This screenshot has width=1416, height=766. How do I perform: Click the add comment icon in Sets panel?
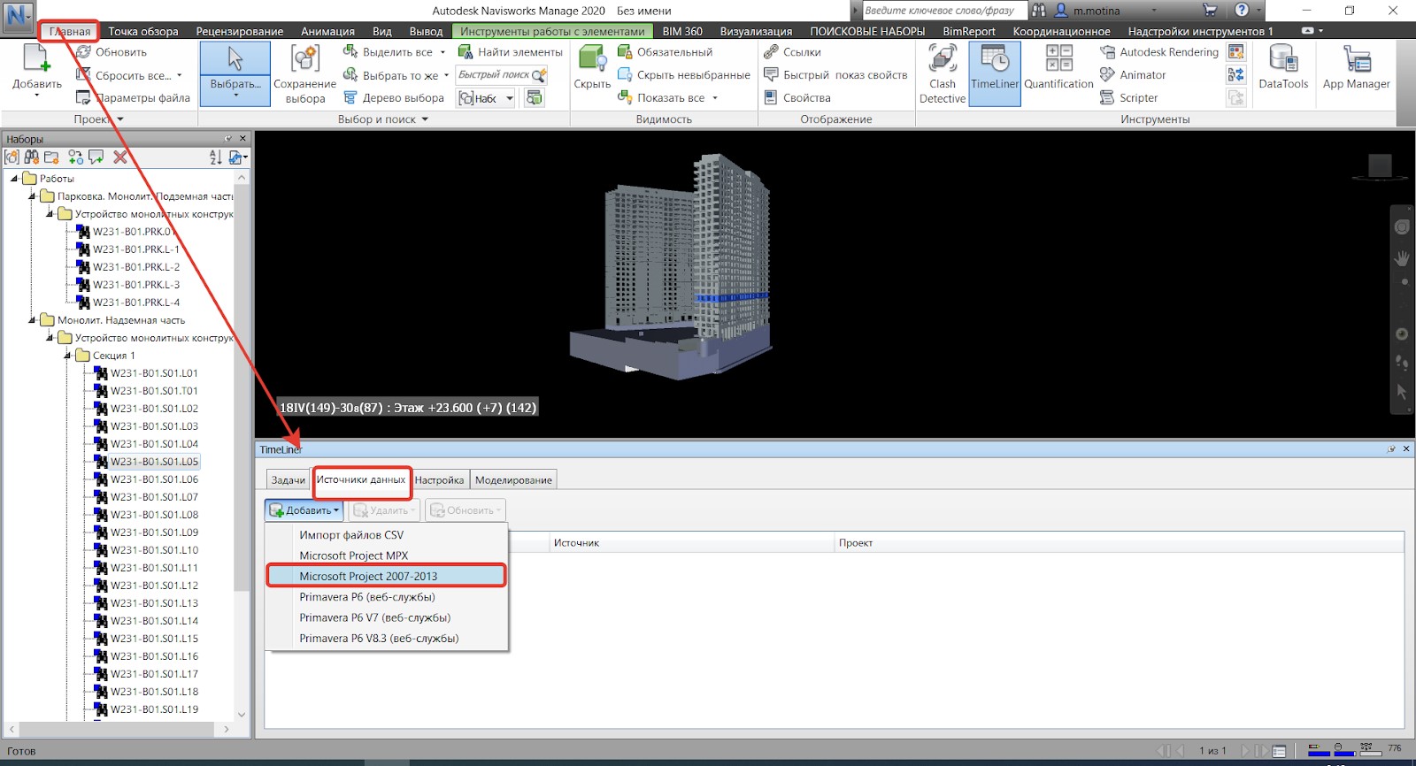(x=96, y=157)
